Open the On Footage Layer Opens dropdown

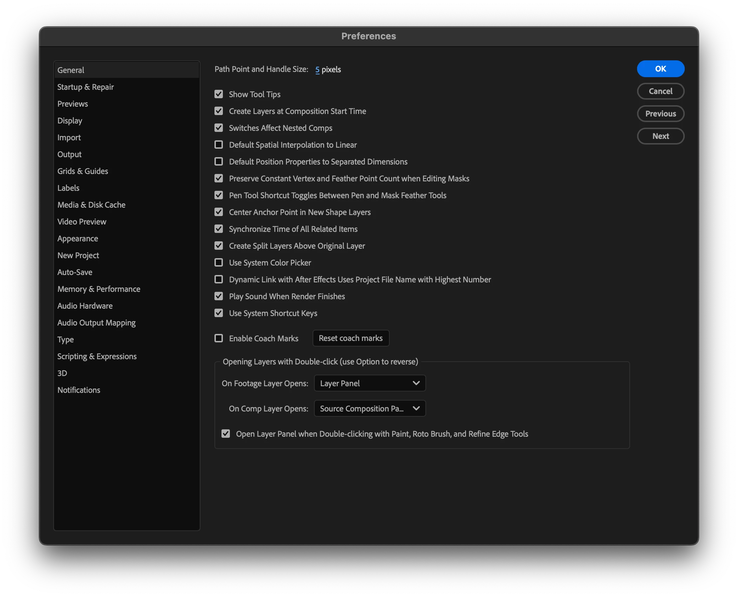pos(370,383)
